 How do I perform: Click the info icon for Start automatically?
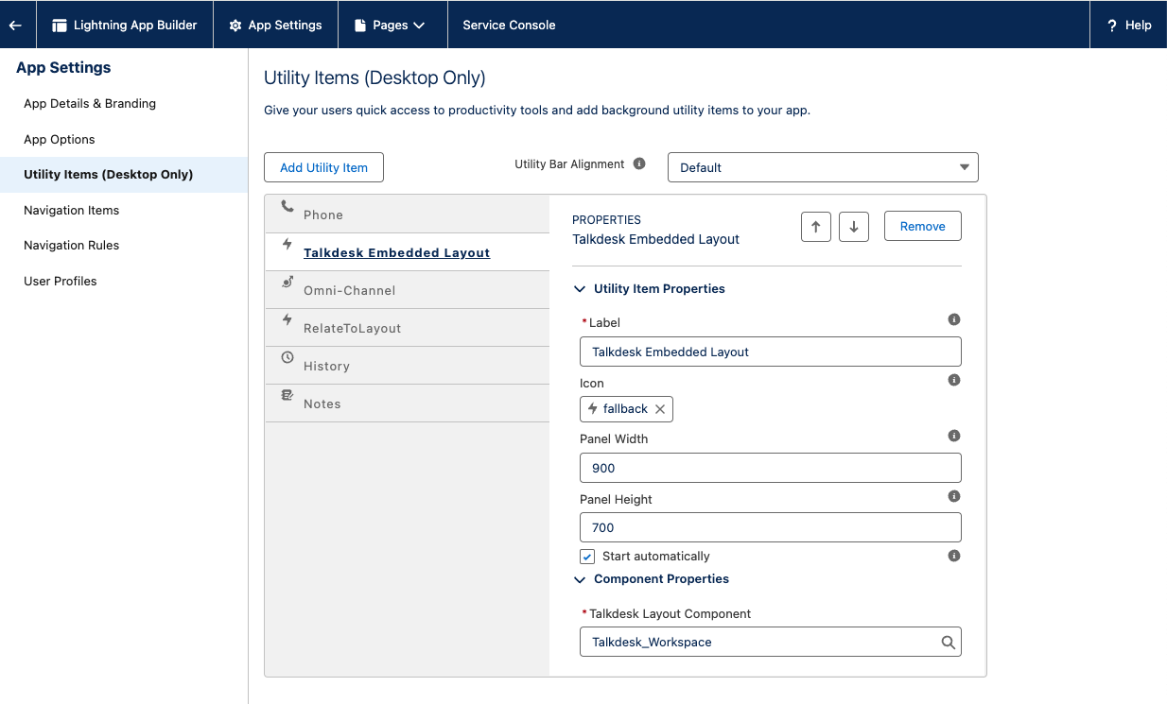pyautogui.click(x=954, y=556)
